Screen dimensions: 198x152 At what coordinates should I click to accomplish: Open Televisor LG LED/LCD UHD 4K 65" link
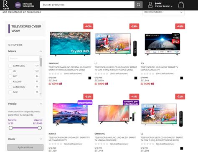pos(116,68)
